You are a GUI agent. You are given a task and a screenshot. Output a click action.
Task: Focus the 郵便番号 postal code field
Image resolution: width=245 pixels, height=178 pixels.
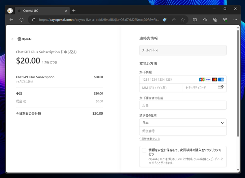tap(183, 131)
